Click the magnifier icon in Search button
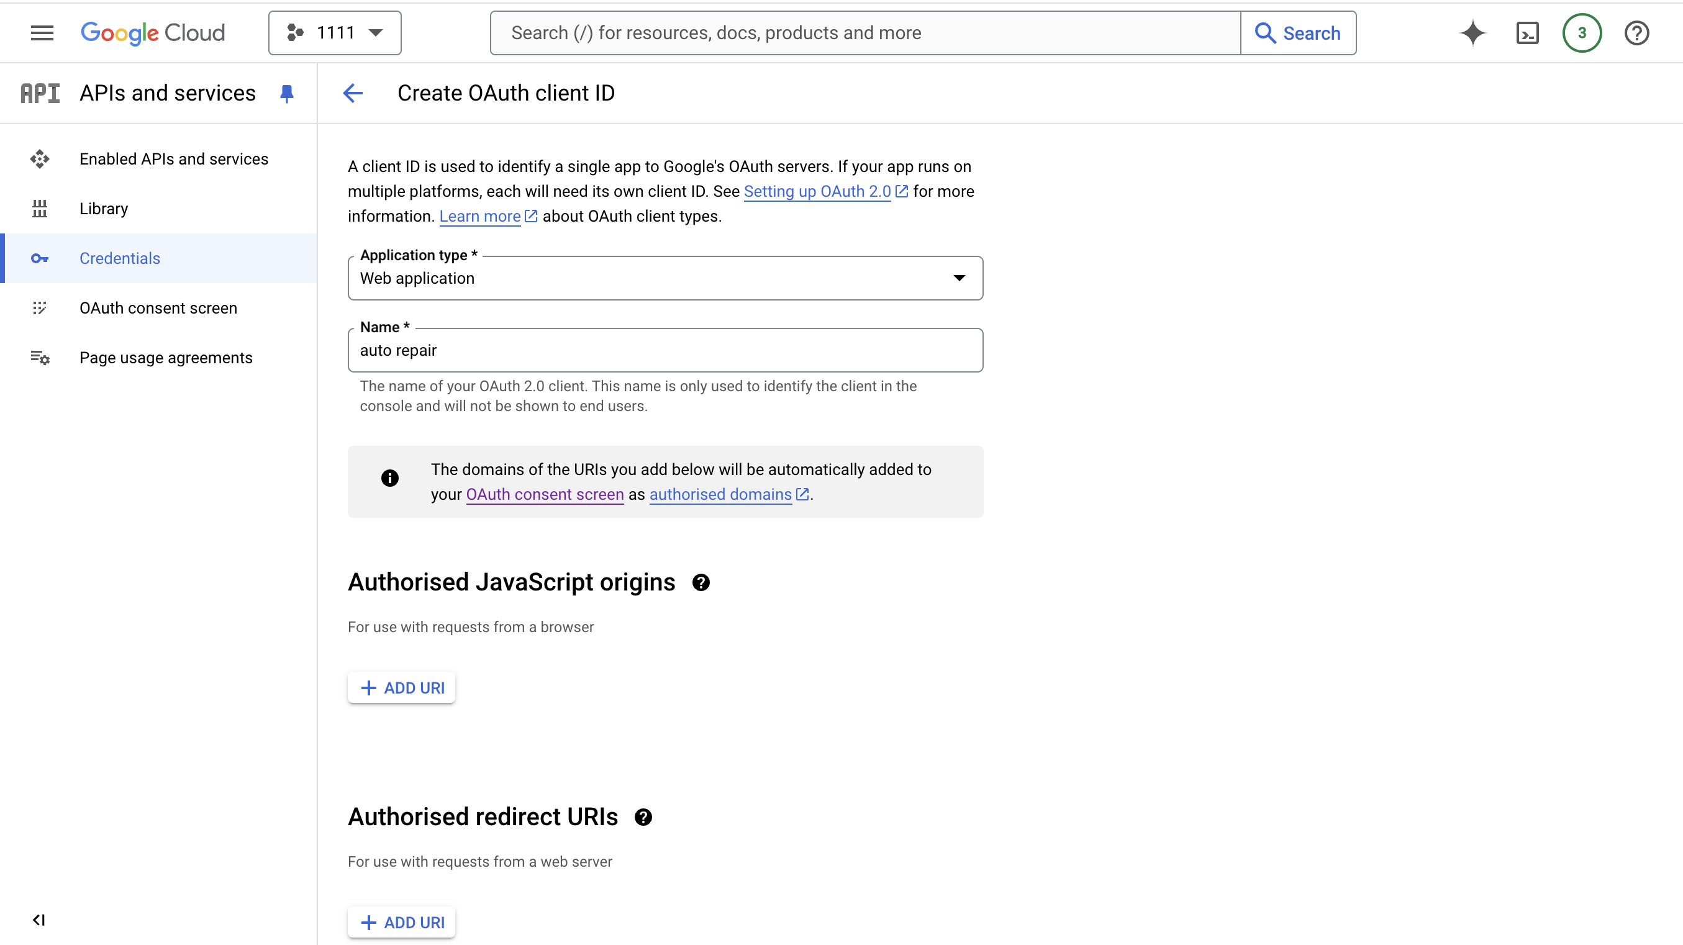Image resolution: width=1683 pixels, height=945 pixels. (x=1265, y=33)
